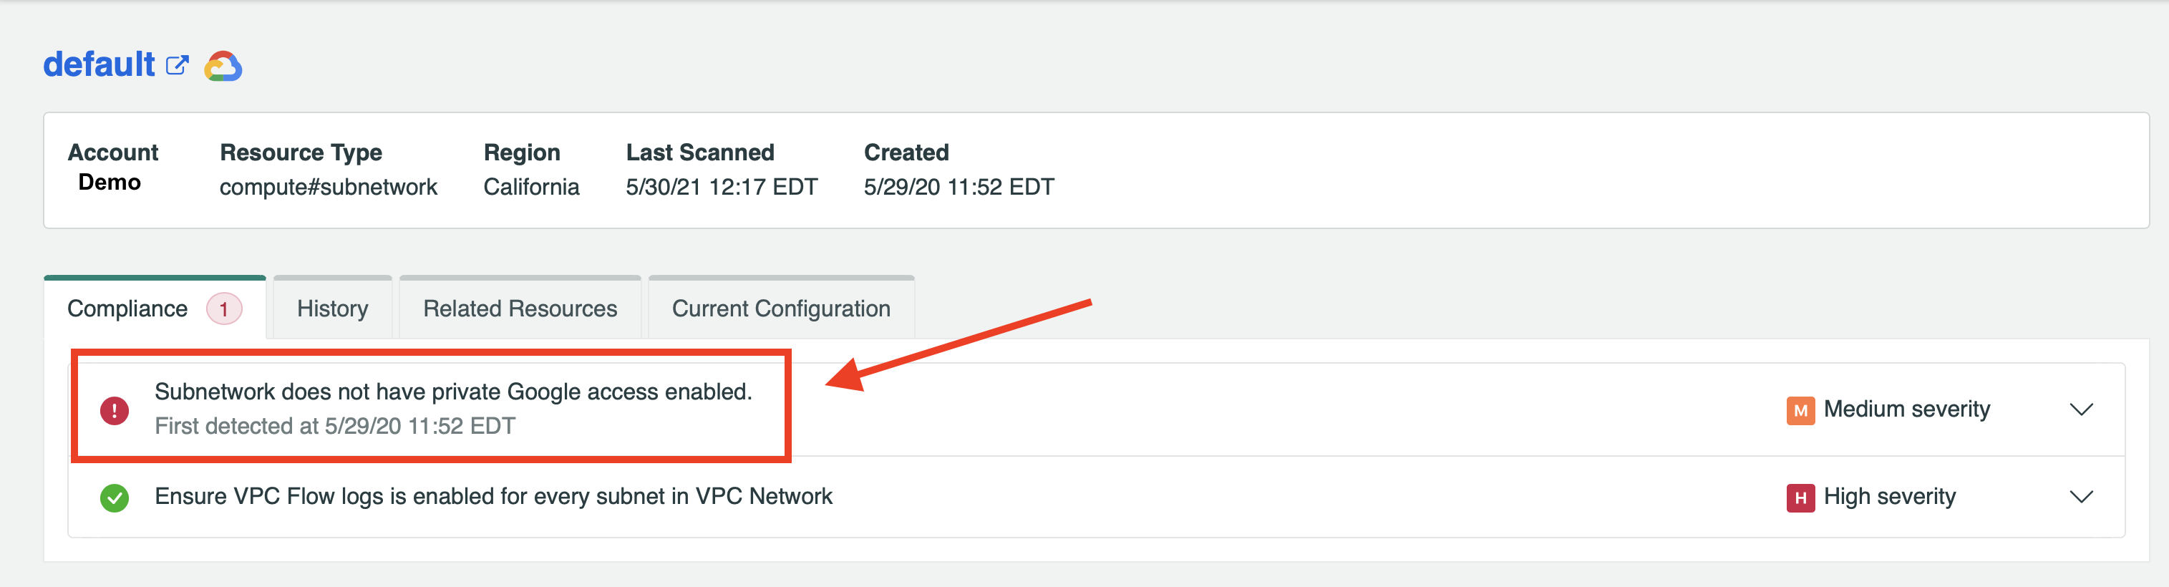
Task: Select the Current Configuration tab
Action: click(x=780, y=309)
